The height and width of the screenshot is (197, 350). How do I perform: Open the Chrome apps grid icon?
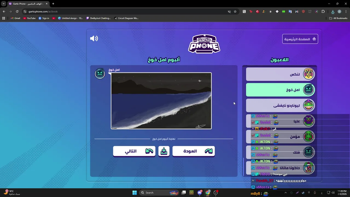click(x=4, y=18)
